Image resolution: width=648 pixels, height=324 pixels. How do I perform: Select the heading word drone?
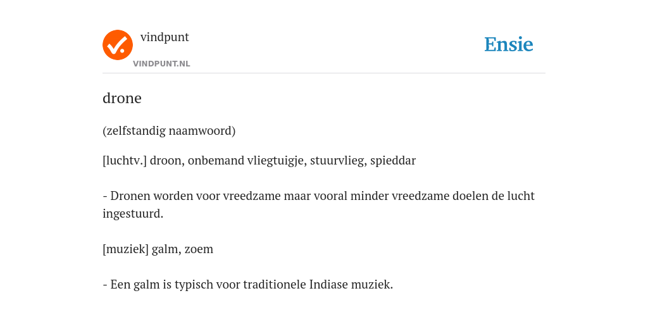click(122, 98)
